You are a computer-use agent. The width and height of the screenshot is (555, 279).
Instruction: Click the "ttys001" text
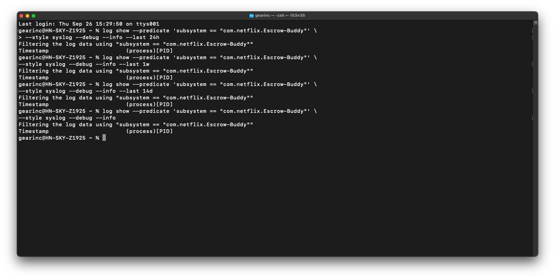tap(148, 24)
